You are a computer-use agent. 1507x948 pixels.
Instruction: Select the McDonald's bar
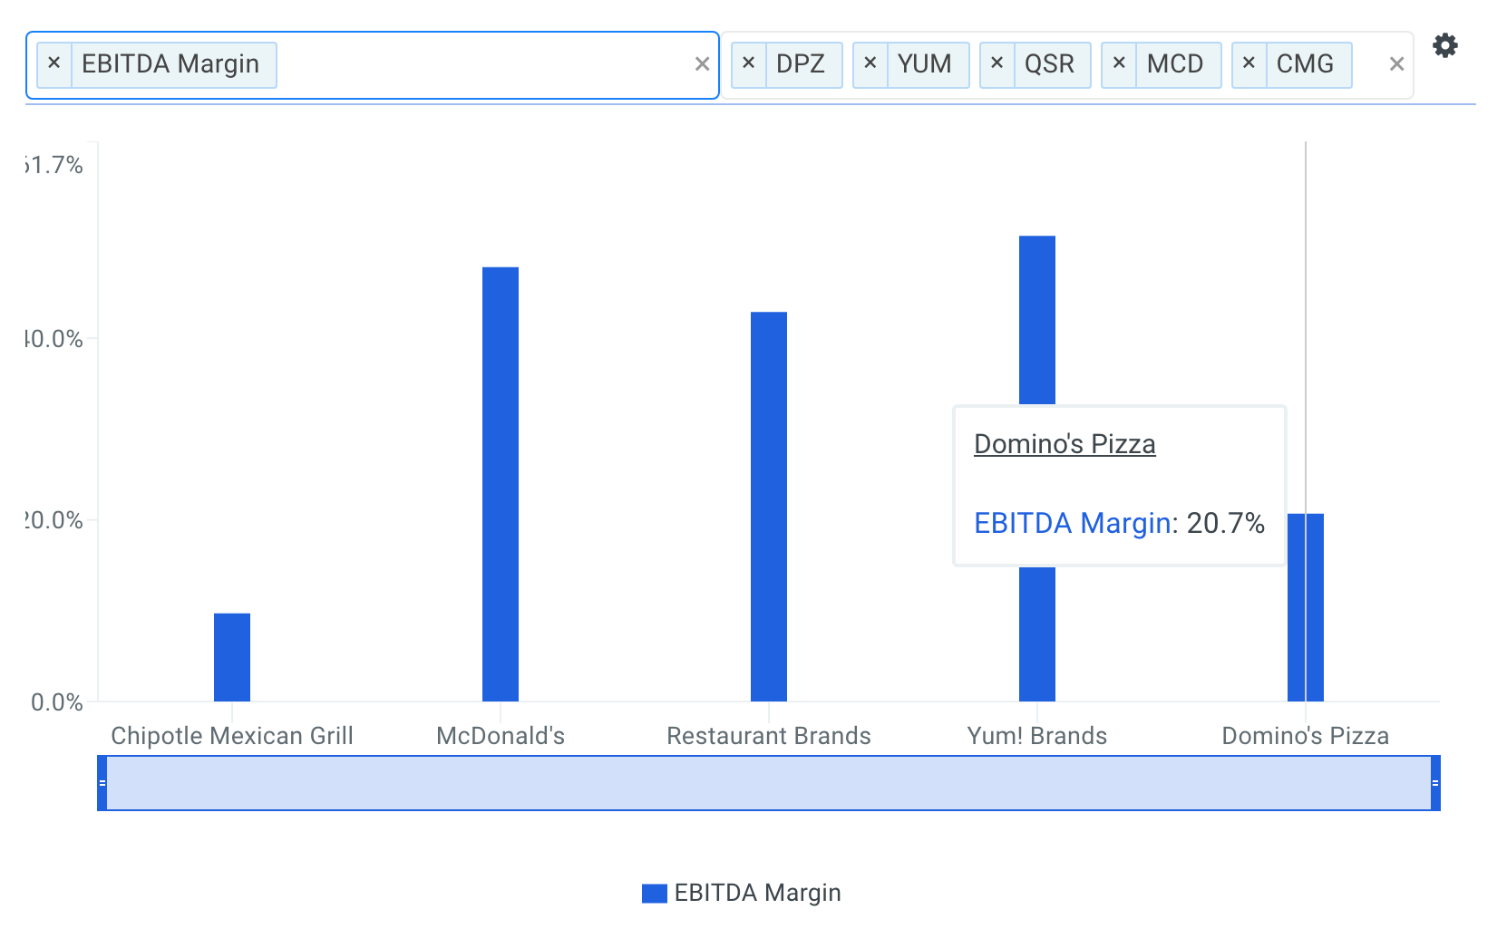(501, 484)
